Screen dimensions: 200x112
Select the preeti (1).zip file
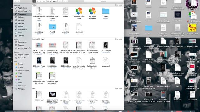39,27
